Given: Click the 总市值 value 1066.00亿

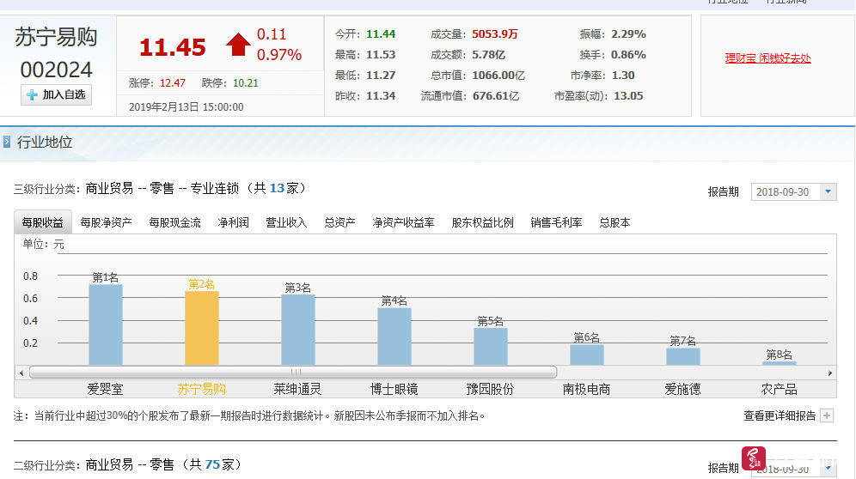Looking at the screenshot, I should click(x=498, y=76).
